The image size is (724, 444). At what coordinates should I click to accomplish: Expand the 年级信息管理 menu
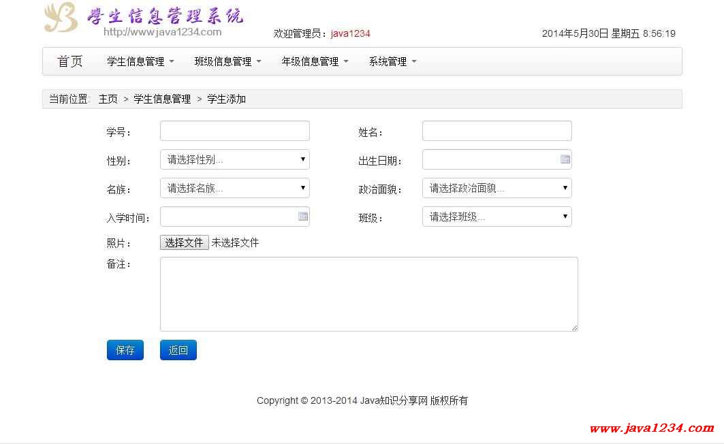pyautogui.click(x=315, y=61)
